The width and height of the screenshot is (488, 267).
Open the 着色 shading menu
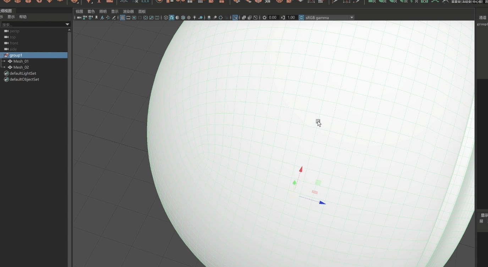91,11
